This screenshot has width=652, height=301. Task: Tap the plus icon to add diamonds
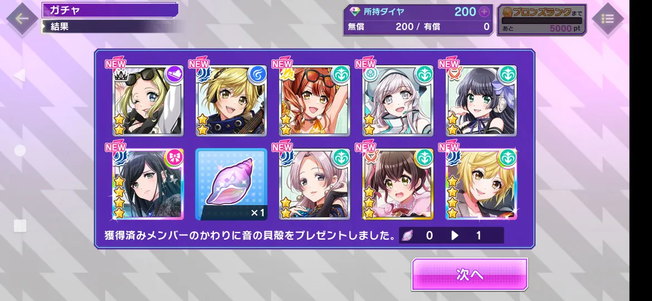[484, 12]
